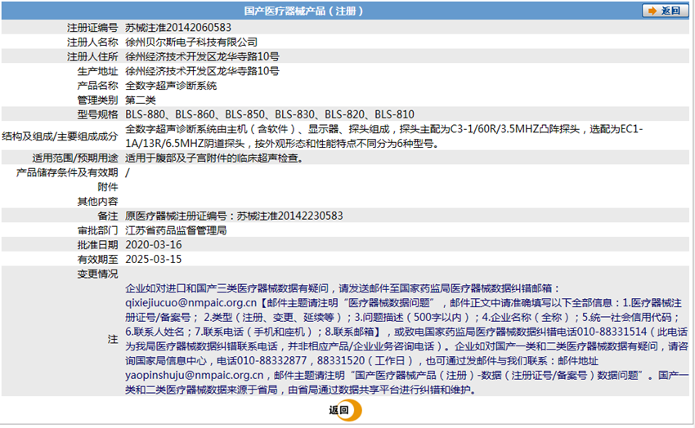Screen dimensions: 695x428
Task: Click email address yaopinshuju@nmpaic.org.cn
Action: [194, 376]
